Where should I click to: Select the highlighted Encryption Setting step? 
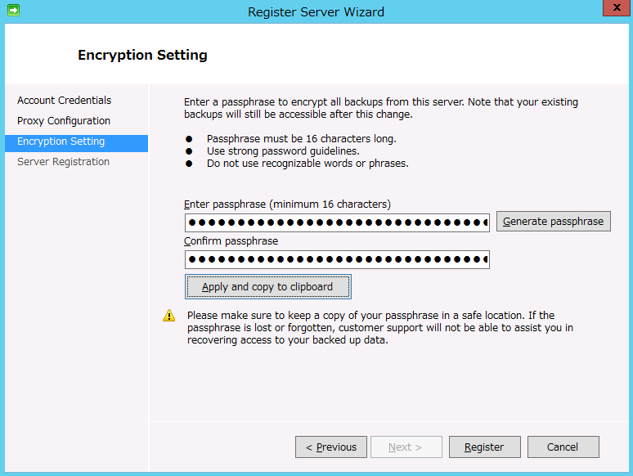(61, 141)
